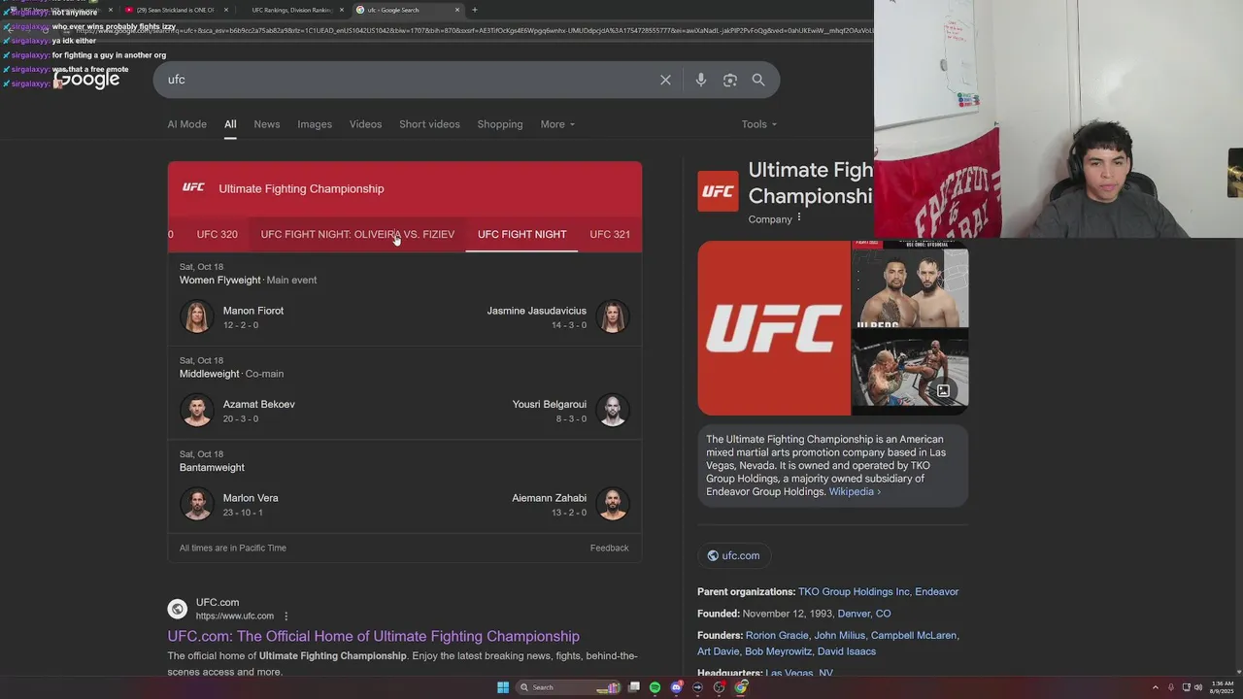Open 'UFC.com: The Official Home' result title
This screenshot has width=1243, height=699.
click(373, 636)
